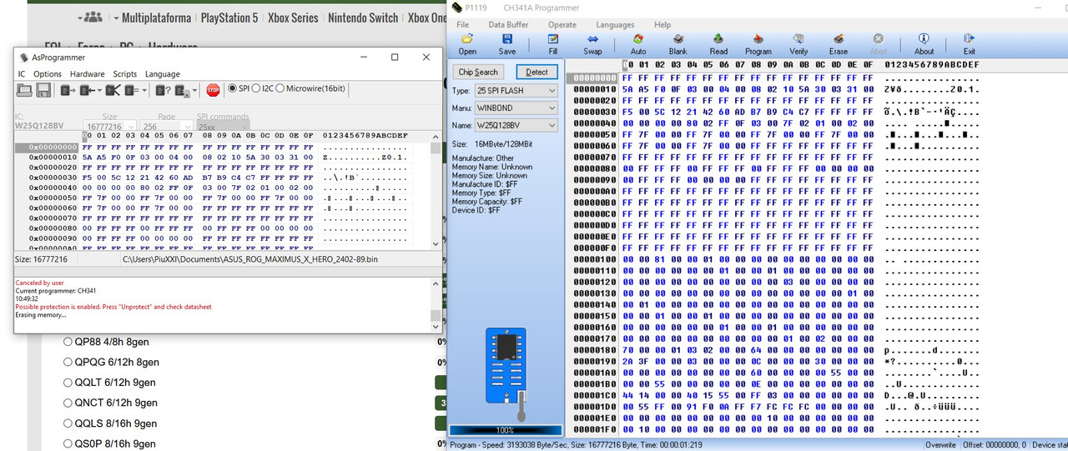Click the Erase IC icon in AsProgrammer toolbar

click(x=113, y=90)
